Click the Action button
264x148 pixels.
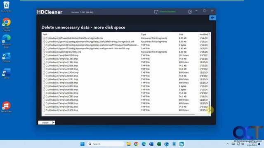click(x=45, y=123)
